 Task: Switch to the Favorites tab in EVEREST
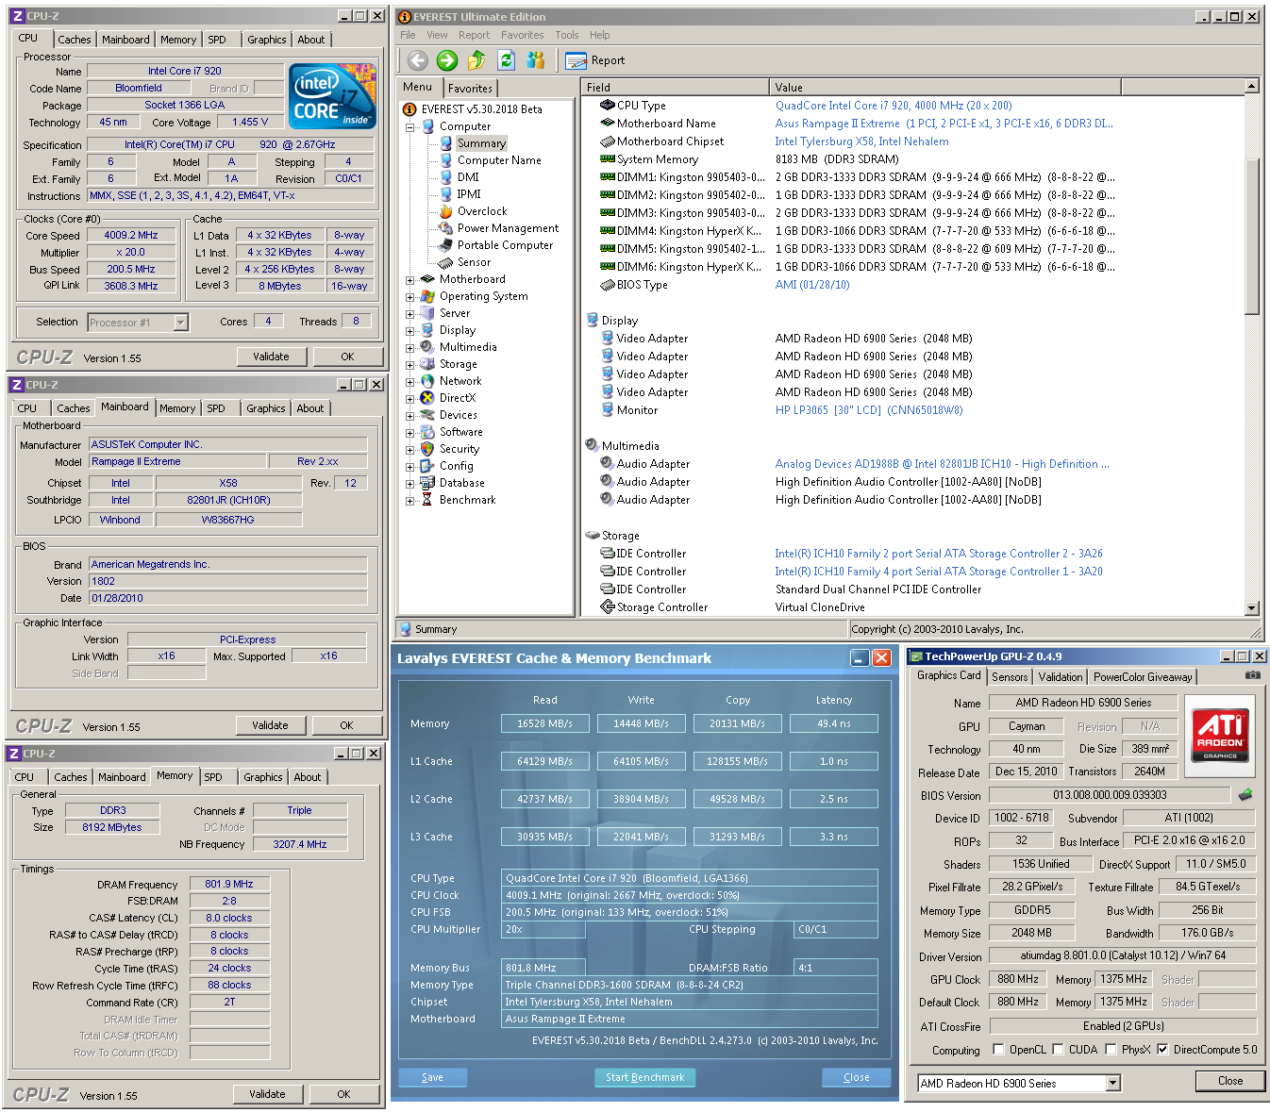point(470,88)
